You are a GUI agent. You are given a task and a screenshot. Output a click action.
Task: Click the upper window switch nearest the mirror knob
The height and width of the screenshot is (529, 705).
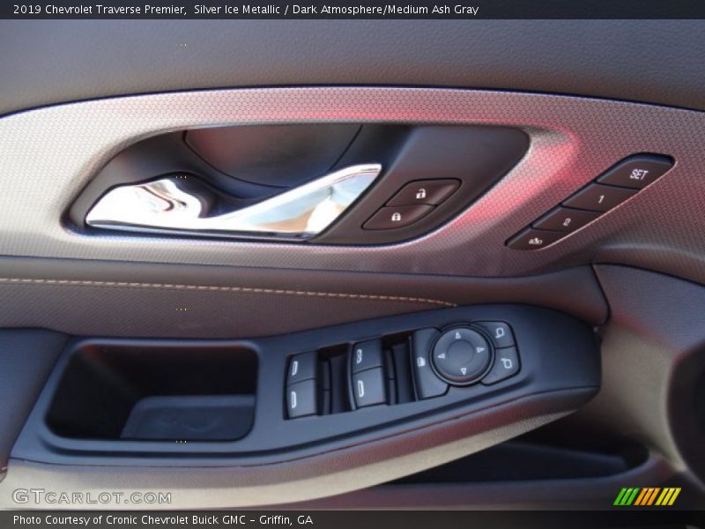[x=367, y=355]
